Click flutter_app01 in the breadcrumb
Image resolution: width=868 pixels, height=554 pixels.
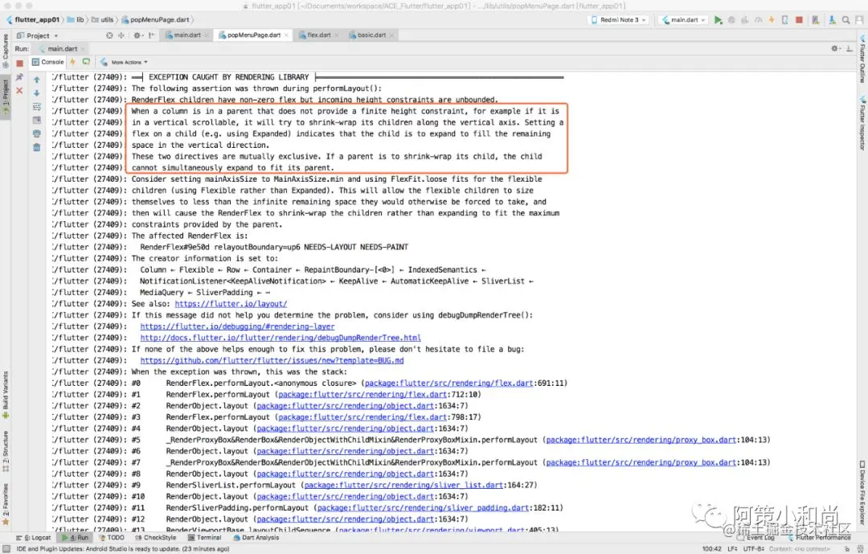[33, 19]
